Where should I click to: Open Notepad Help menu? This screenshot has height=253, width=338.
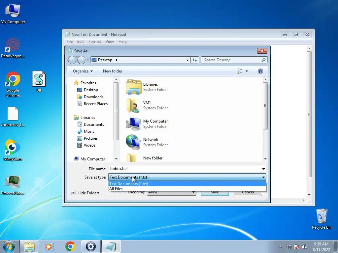[122, 42]
